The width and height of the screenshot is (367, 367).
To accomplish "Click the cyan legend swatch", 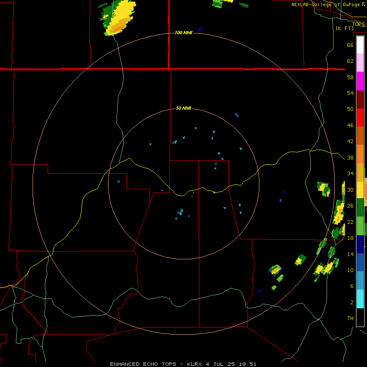I will pos(360,299).
